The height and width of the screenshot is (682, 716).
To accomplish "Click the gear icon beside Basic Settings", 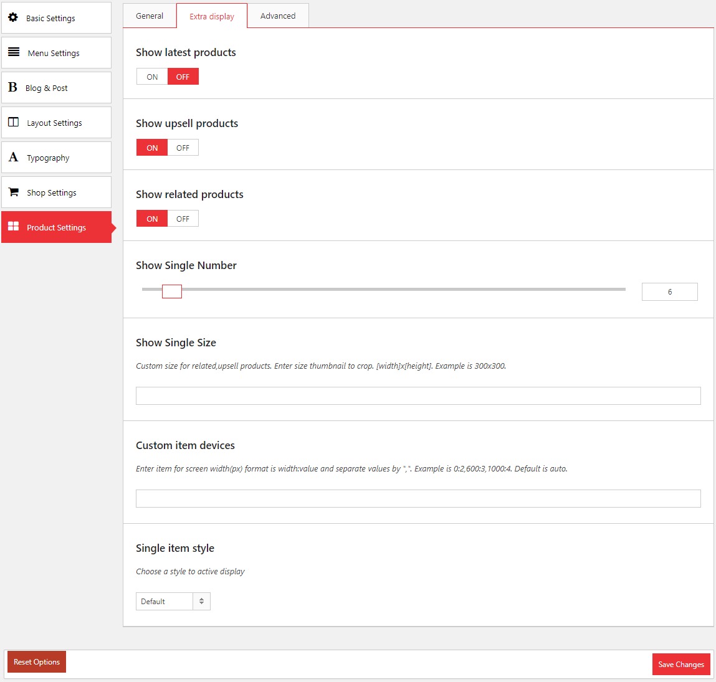I will [13, 17].
